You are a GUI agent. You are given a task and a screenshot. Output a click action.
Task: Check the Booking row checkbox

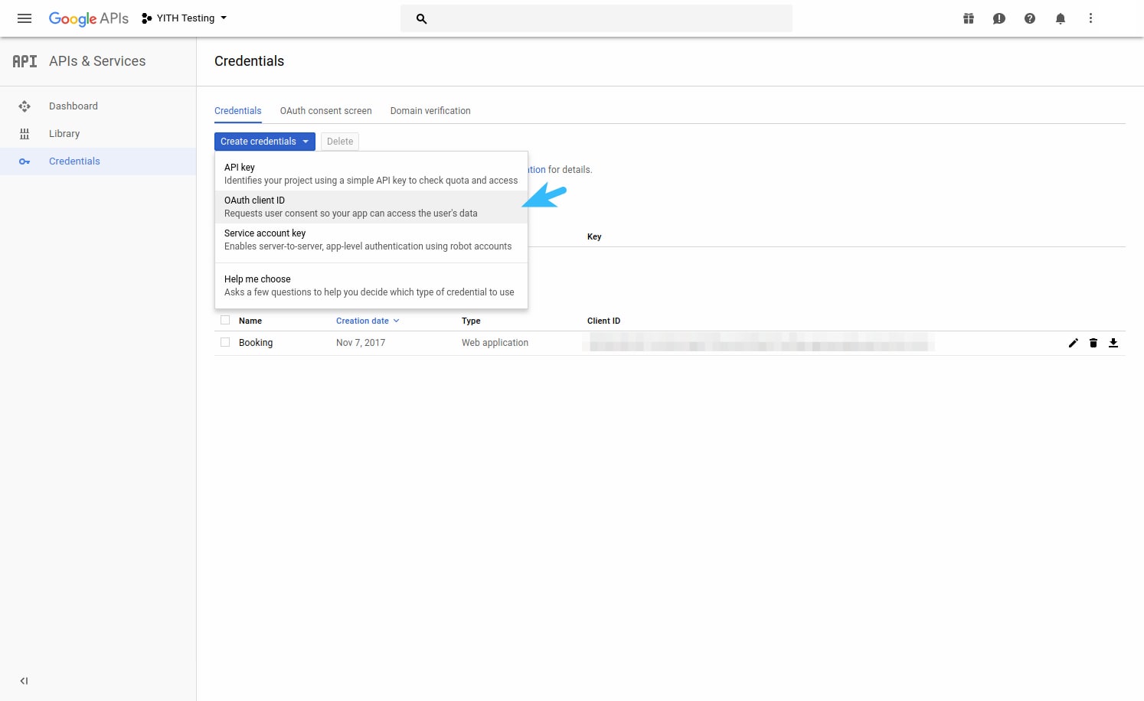[x=225, y=342]
